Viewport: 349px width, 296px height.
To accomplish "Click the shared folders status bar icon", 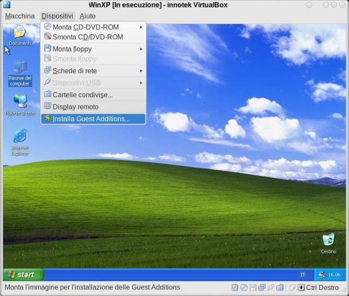I will click(x=280, y=287).
